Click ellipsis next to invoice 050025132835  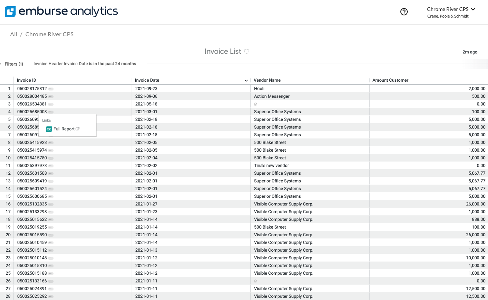(x=51, y=204)
